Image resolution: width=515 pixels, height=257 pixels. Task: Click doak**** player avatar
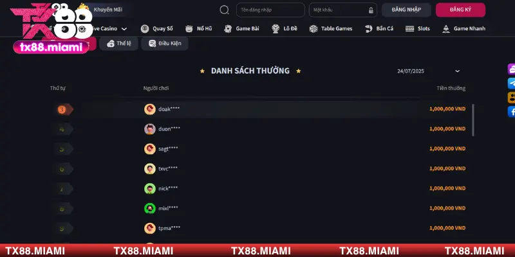(150, 109)
